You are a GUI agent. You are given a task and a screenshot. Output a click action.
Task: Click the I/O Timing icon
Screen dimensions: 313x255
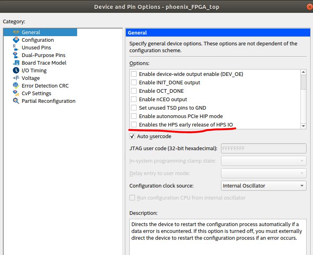[x=16, y=71]
